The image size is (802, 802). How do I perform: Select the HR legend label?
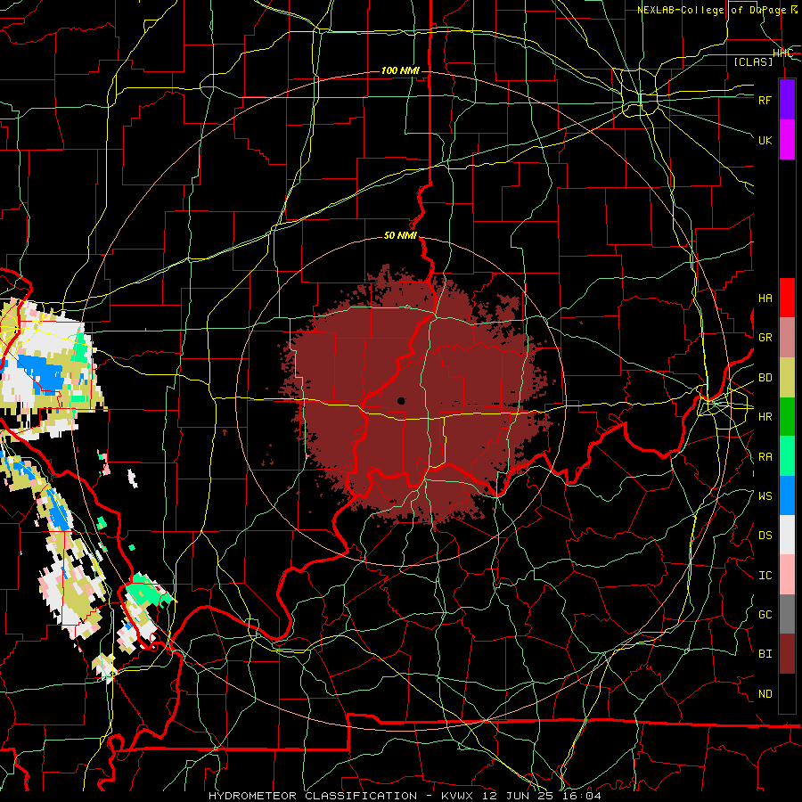pyautogui.click(x=765, y=417)
